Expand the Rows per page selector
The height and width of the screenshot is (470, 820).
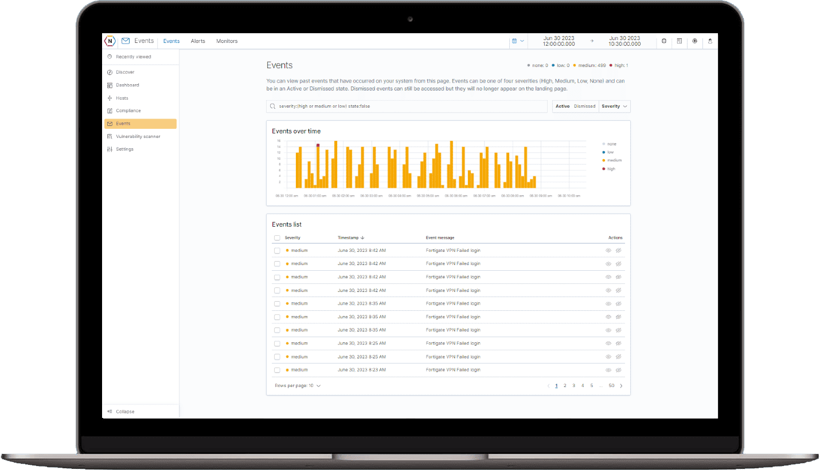point(318,385)
